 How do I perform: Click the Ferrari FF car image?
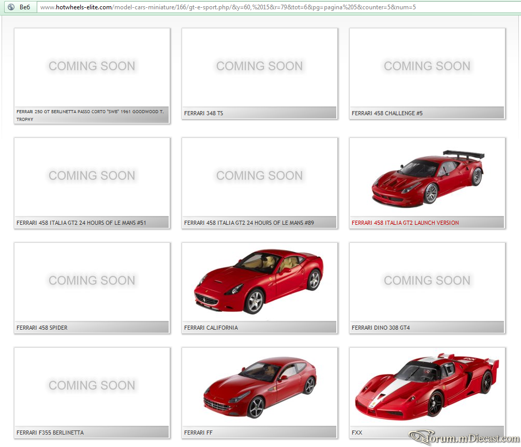click(x=260, y=387)
